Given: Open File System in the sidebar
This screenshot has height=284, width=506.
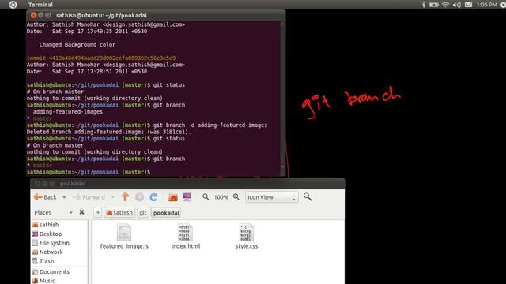Looking at the screenshot, I should [x=51, y=243].
